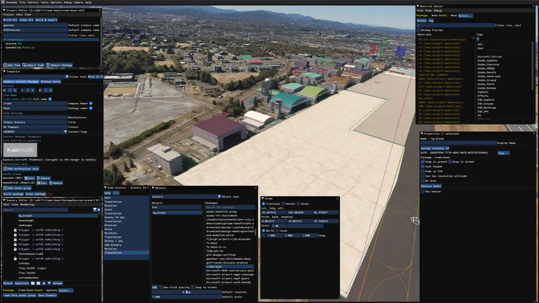
Task: Click the Move Down arrow in Scenery Editor
Action: (49, 283)
